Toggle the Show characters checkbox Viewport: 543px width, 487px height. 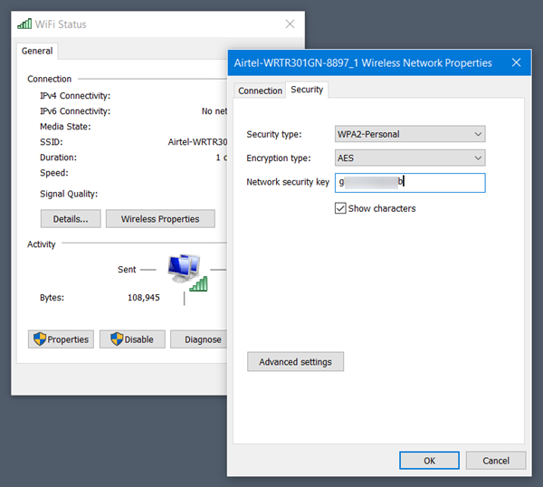(340, 208)
